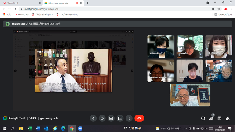235x132 pixels.
Task: Open the volume control in tray
Action: (206, 129)
